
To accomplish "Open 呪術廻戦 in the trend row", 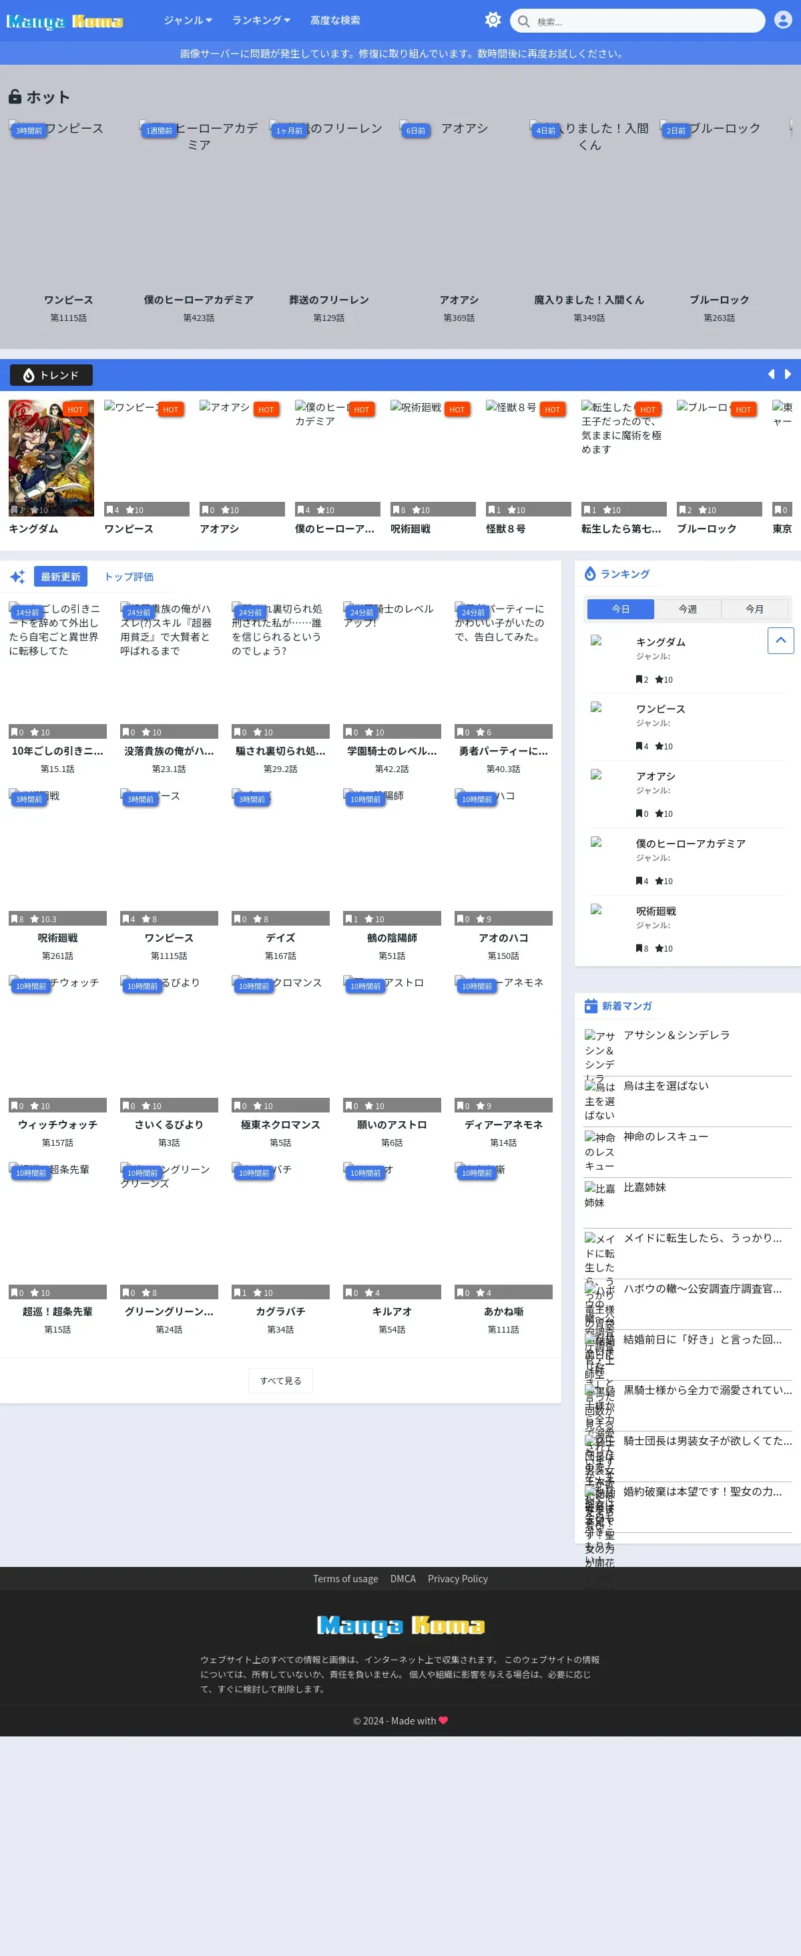I will 411,529.
